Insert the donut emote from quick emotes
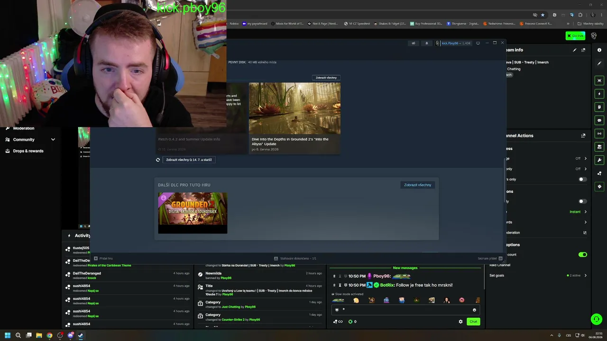 [461, 300]
